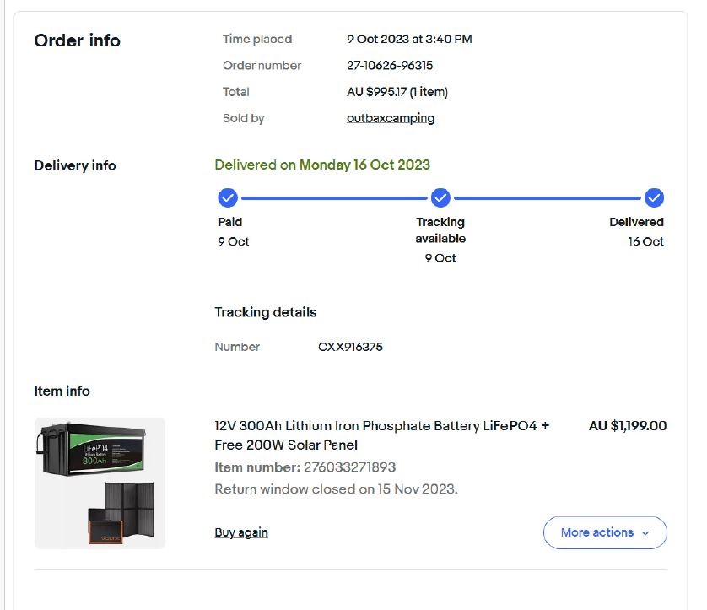Click the Order info heading
This screenshot has width=707, height=610.
click(x=77, y=40)
